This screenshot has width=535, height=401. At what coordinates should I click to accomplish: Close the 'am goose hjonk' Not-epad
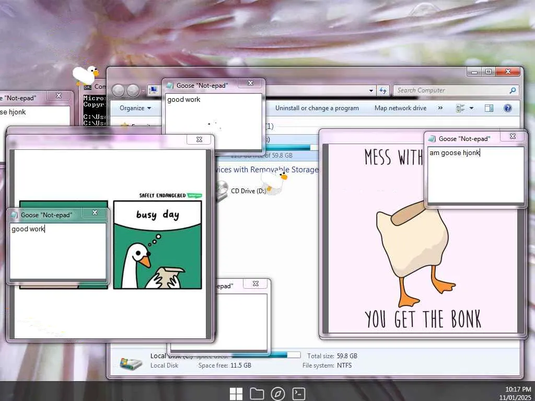pyautogui.click(x=513, y=136)
